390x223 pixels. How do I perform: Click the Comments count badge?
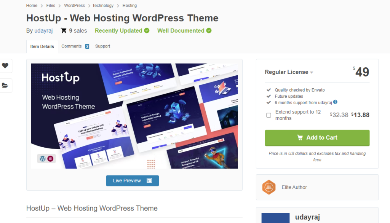(x=87, y=46)
